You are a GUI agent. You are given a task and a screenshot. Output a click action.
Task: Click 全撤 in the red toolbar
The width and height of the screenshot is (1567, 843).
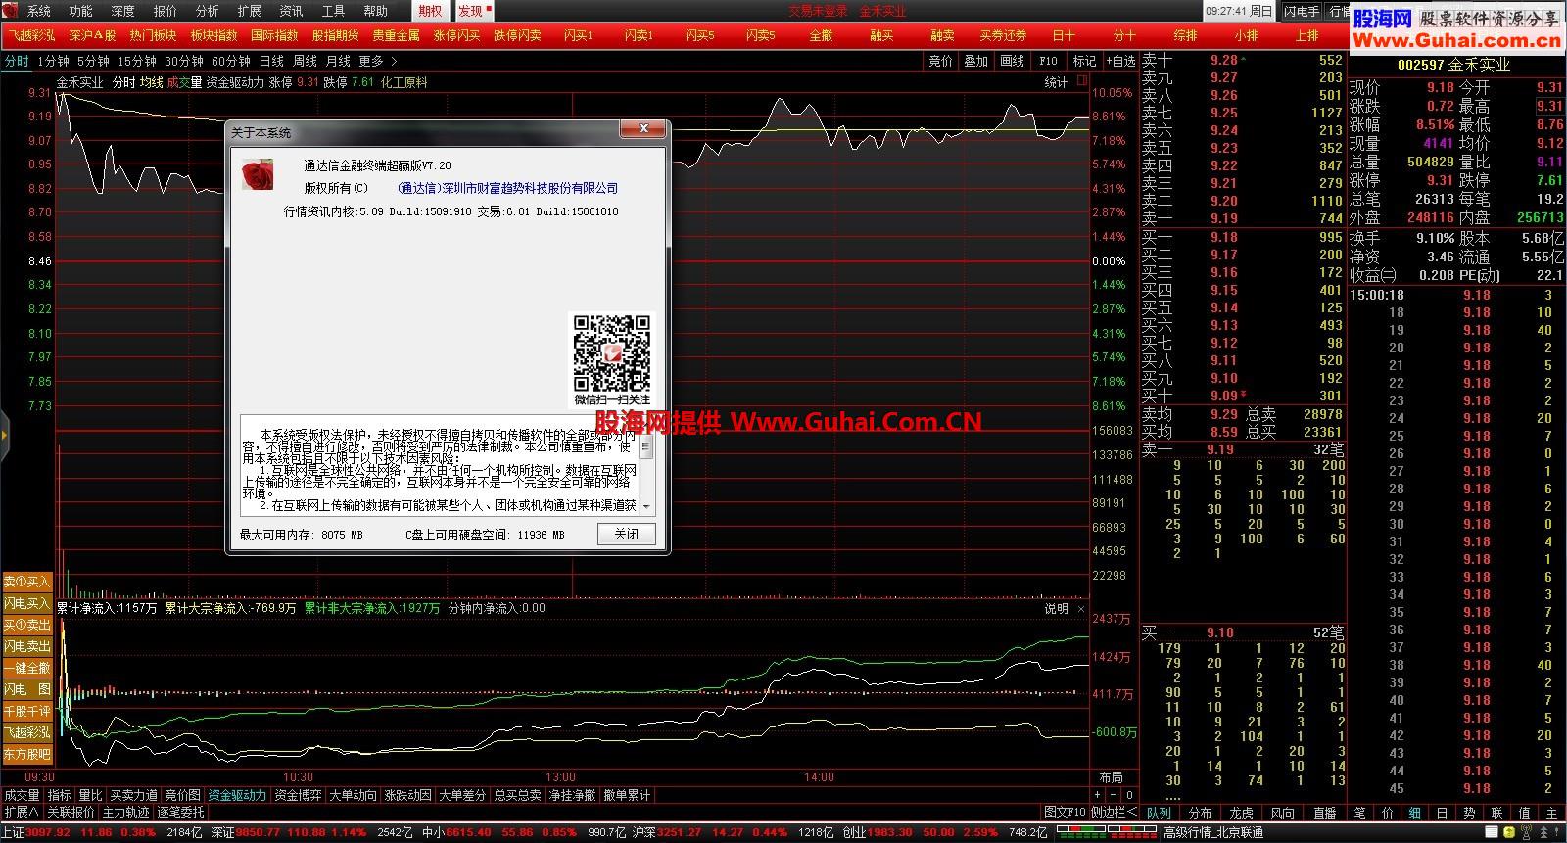tap(821, 35)
